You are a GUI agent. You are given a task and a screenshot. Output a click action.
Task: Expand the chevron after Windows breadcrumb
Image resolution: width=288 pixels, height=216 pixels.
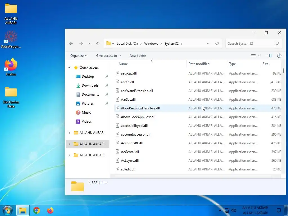click(x=161, y=44)
